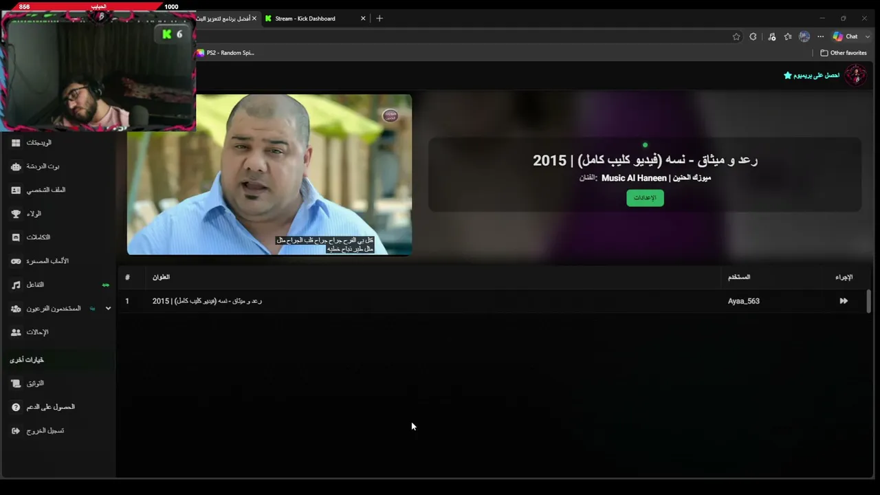The width and height of the screenshot is (880, 495).
Task: Select the الملف الشخصي sidebar menu label
Action: [46, 190]
